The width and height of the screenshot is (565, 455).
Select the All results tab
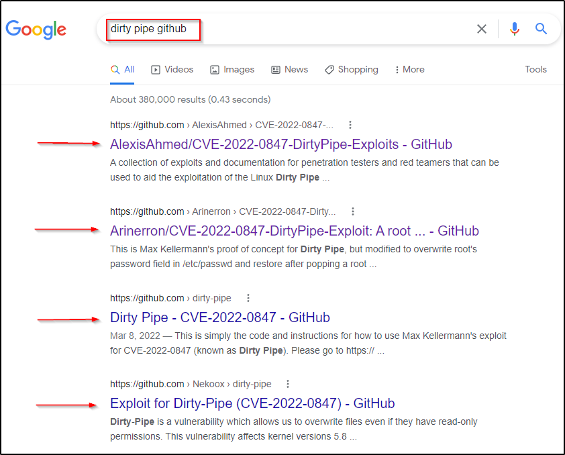point(123,70)
